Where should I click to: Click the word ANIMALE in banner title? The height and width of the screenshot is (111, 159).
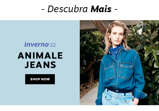[40, 55]
